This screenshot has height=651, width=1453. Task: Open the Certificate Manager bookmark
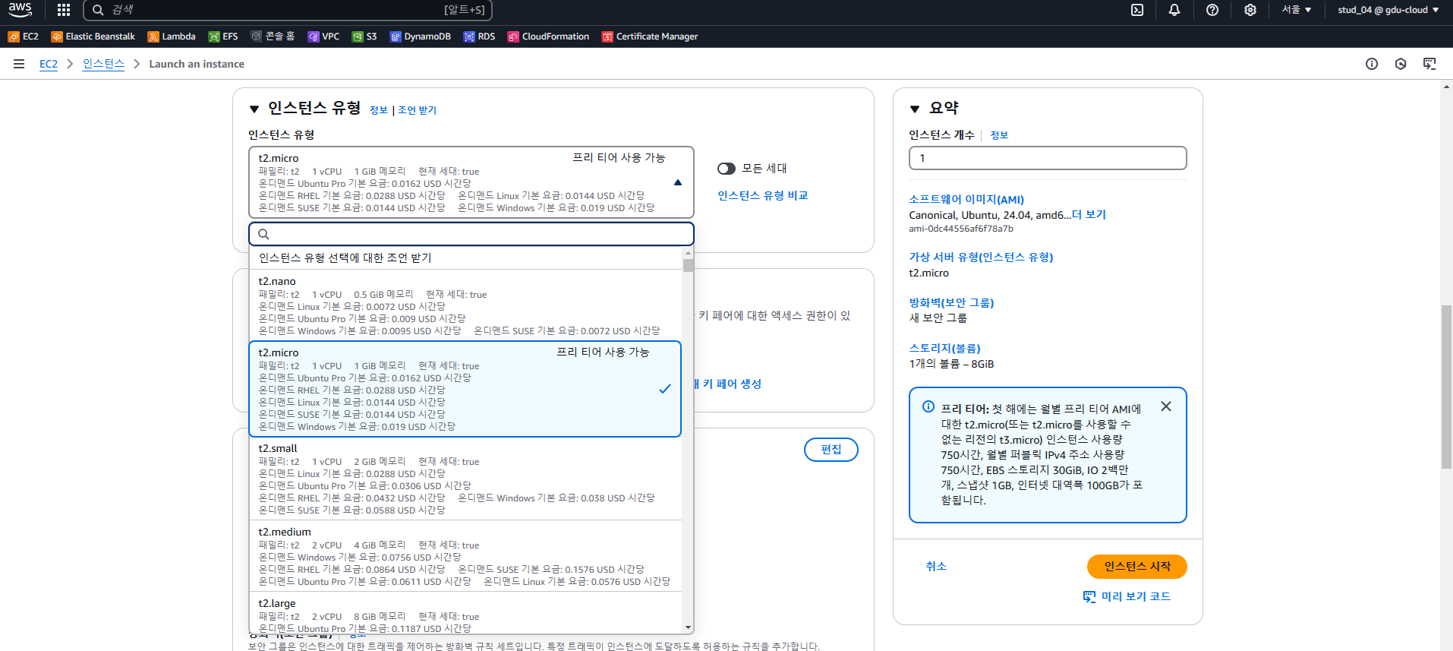tap(650, 36)
